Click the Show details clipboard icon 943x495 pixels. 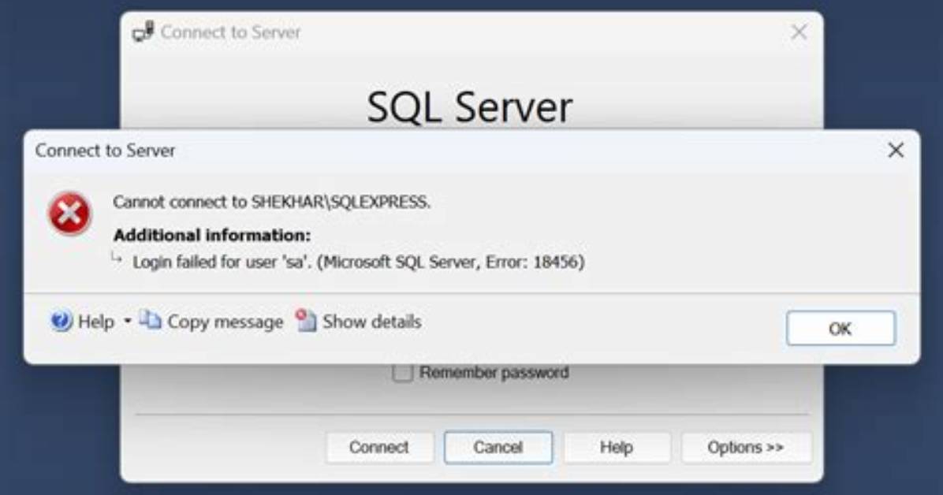tap(305, 320)
